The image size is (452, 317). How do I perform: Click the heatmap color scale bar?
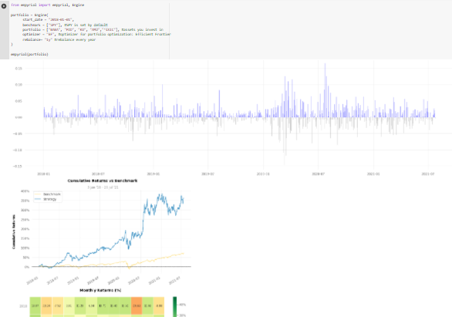click(x=174, y=307)
